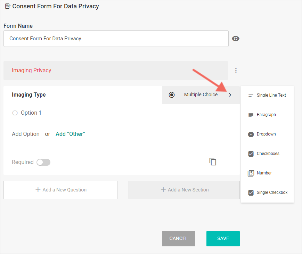Choose Dropdown from the question type list
Image resolution: width=302 pixels, height=254 pixels.
266,134
